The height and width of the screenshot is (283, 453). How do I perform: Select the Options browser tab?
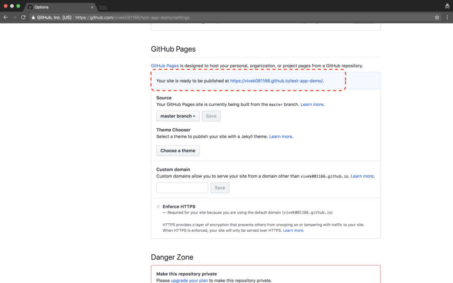click(x=60, y=7)
